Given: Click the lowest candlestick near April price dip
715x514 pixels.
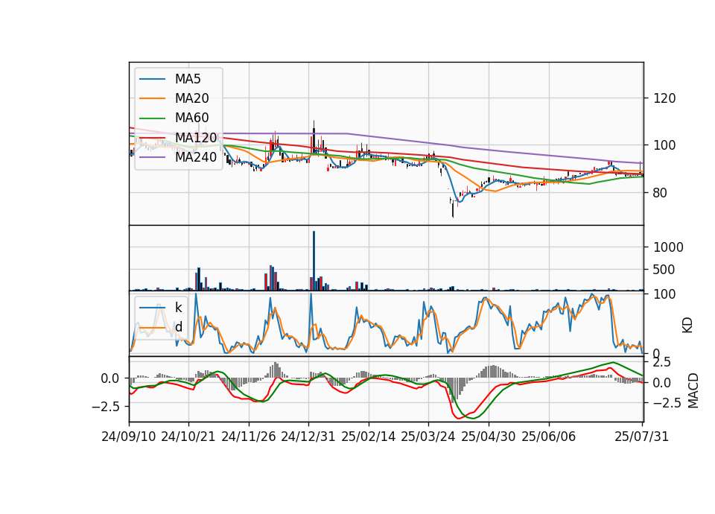Looking at the screenshot, I should (453, 209).
